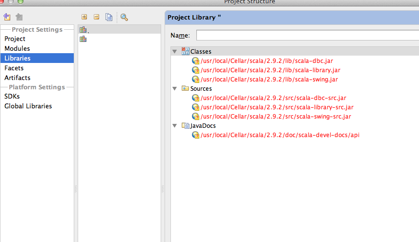Click the Classes folder icon
The image size is (419, 242).
[x=185, y=51]
